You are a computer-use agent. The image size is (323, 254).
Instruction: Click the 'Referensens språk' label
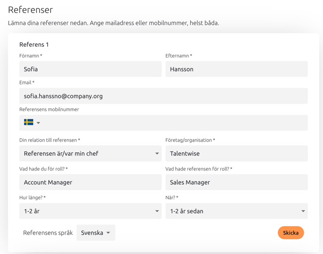[48, 233]
